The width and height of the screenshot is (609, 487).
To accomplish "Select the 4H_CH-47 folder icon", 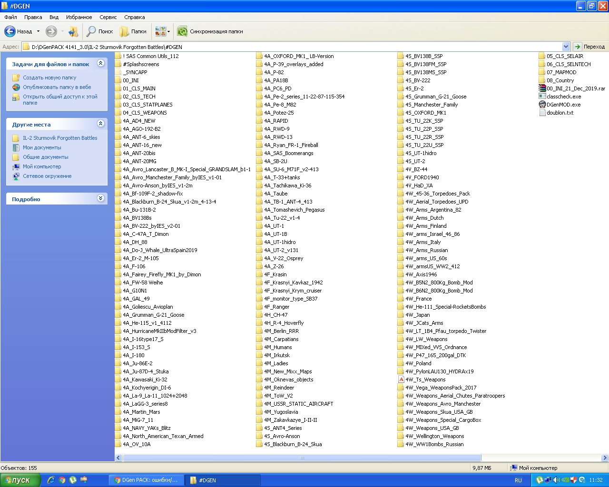I will [260, 315].
